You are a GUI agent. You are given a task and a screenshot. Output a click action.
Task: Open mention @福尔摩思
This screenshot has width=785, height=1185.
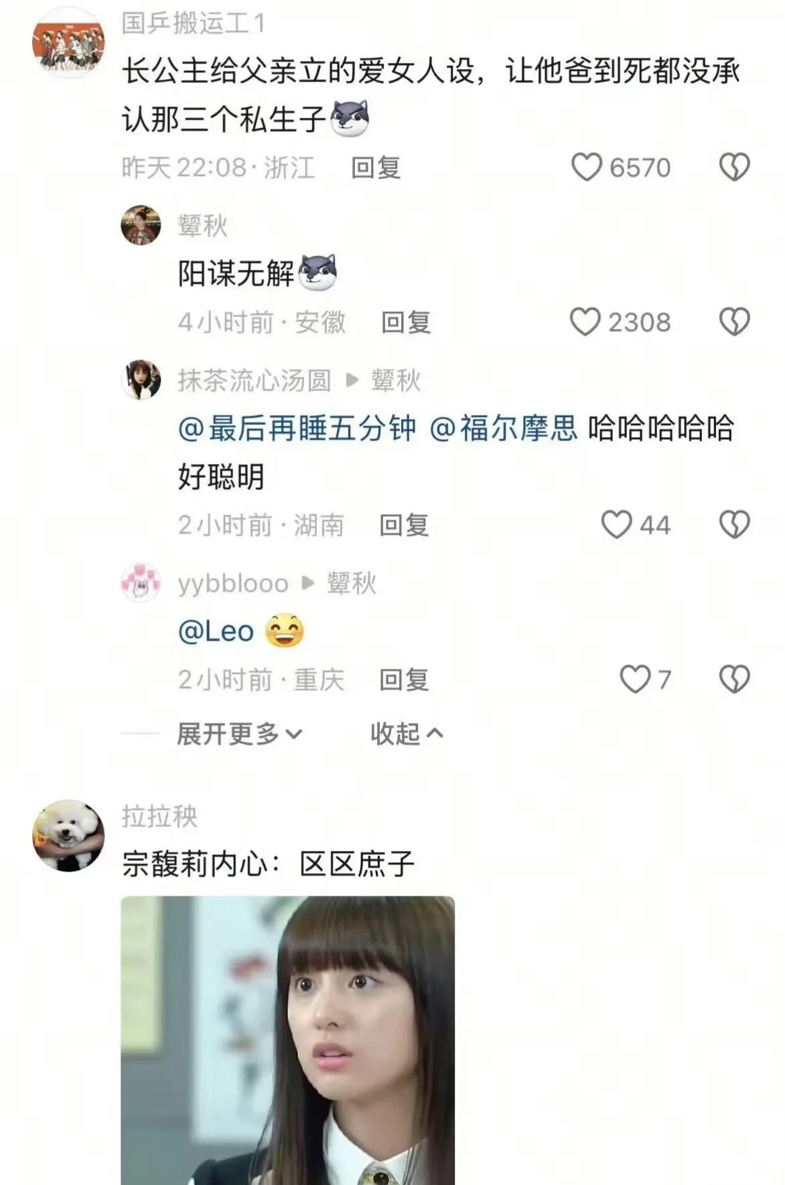502,428
